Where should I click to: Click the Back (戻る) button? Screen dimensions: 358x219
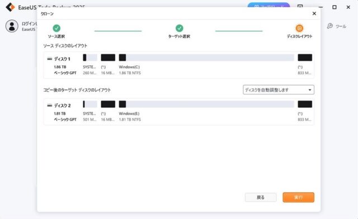[261, 197]
